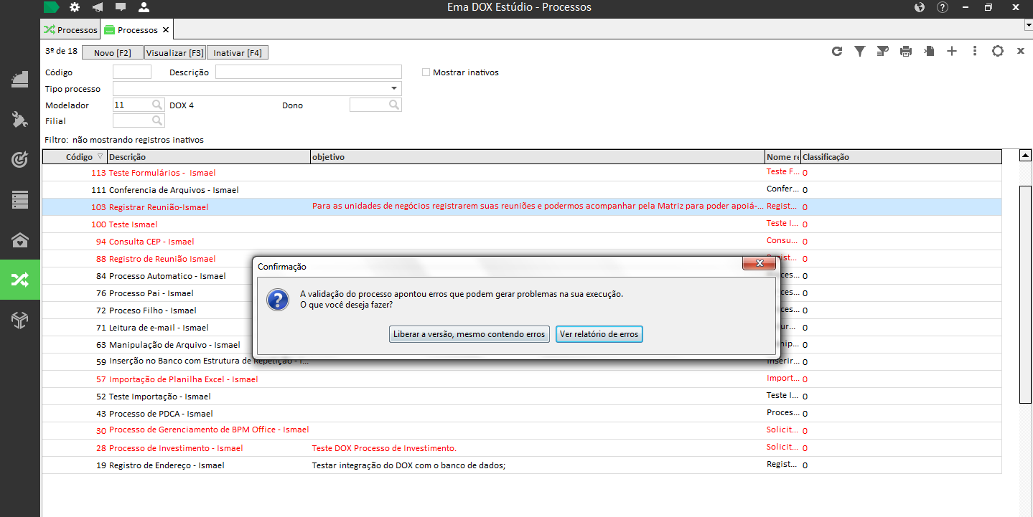Select row 113 Teste Formulários - Ismael
The height and width of the screenshot is (517, 1033).
tap(522, 173)
